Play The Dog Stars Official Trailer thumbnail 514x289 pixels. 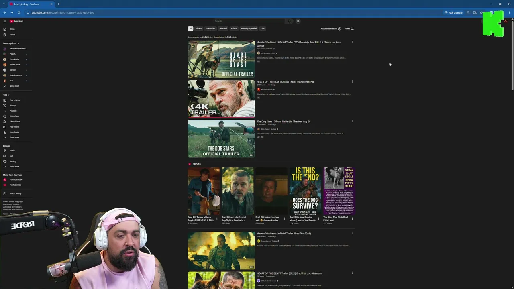[221, 138]
